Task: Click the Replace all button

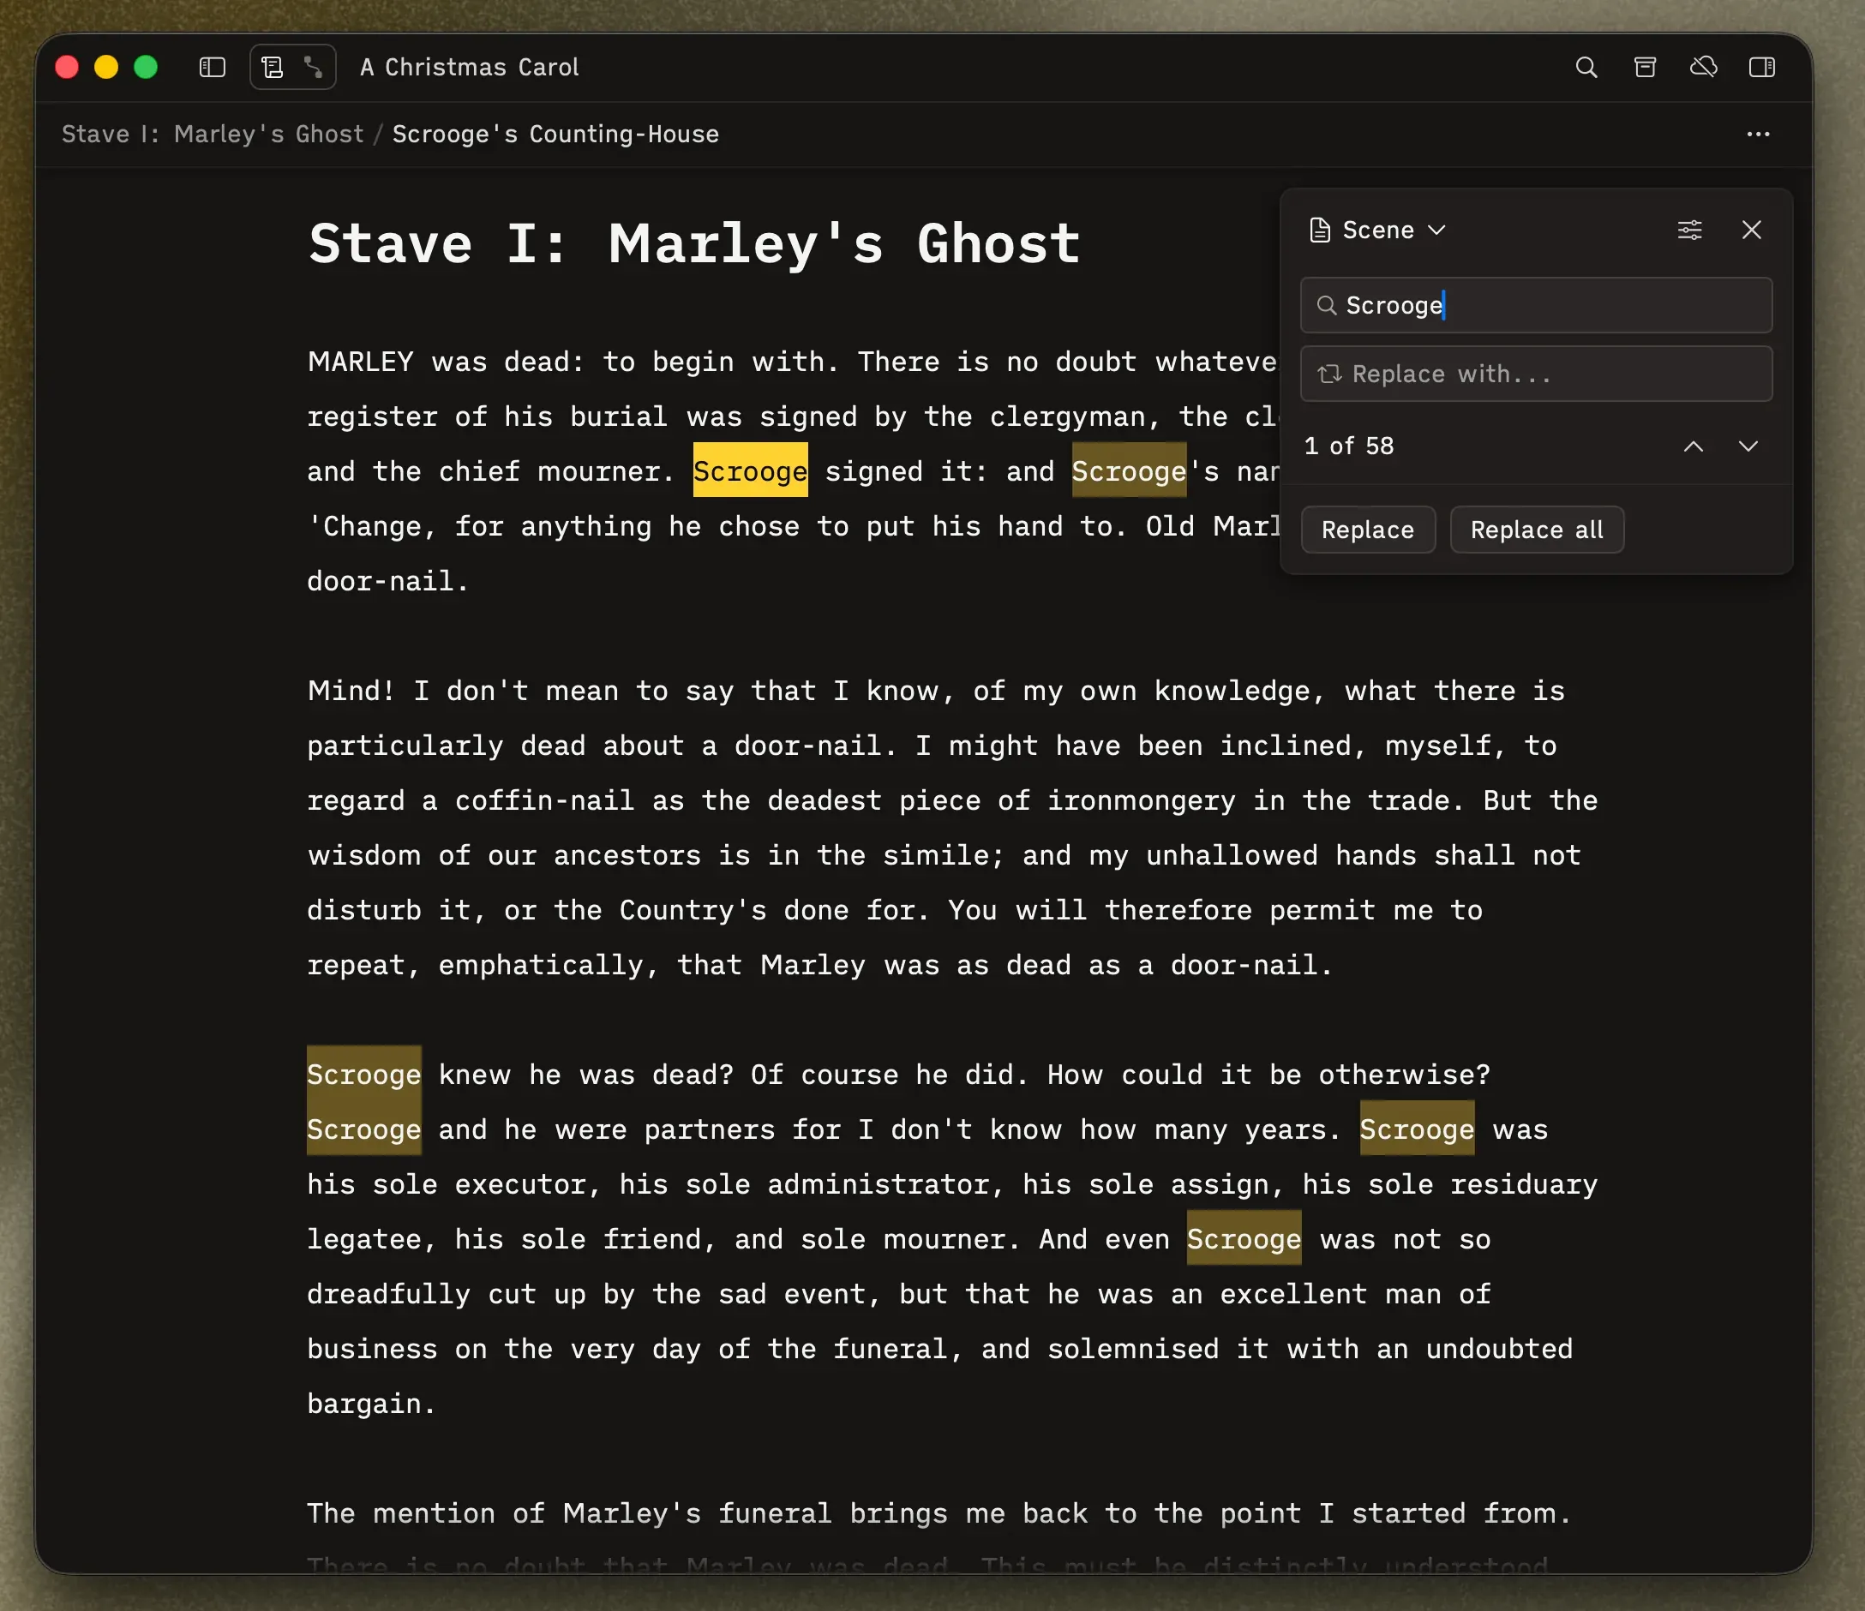Action: pos(1538,530)
